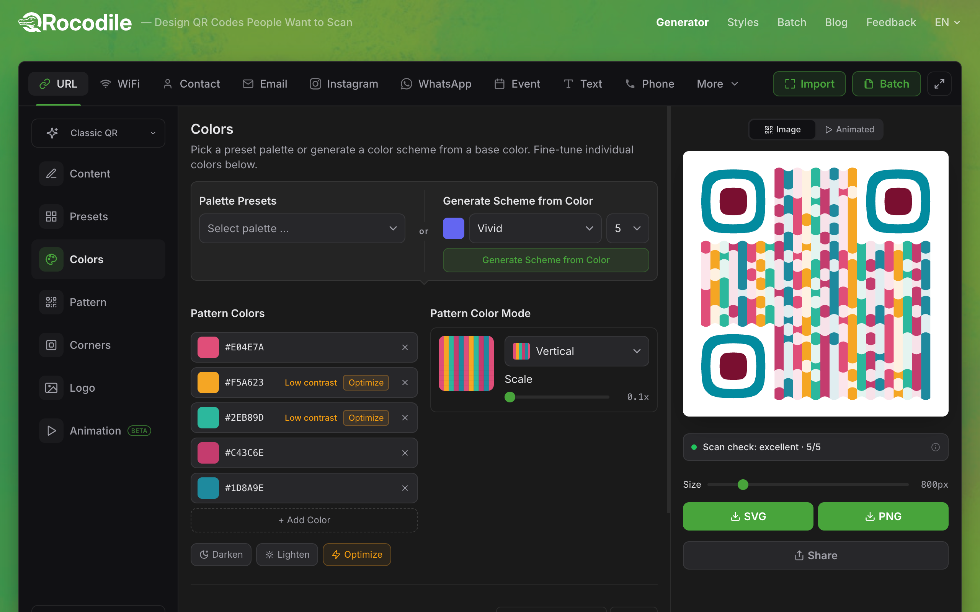
Task: Click the Optimize button below color list
Action: (x=357, y=555)
